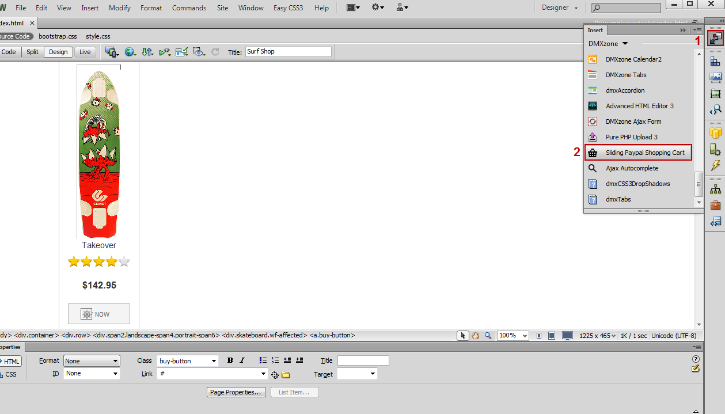725x414 pixels.
Task: Open the Insert panel icon in dock
Action: (x=715, y=39)
